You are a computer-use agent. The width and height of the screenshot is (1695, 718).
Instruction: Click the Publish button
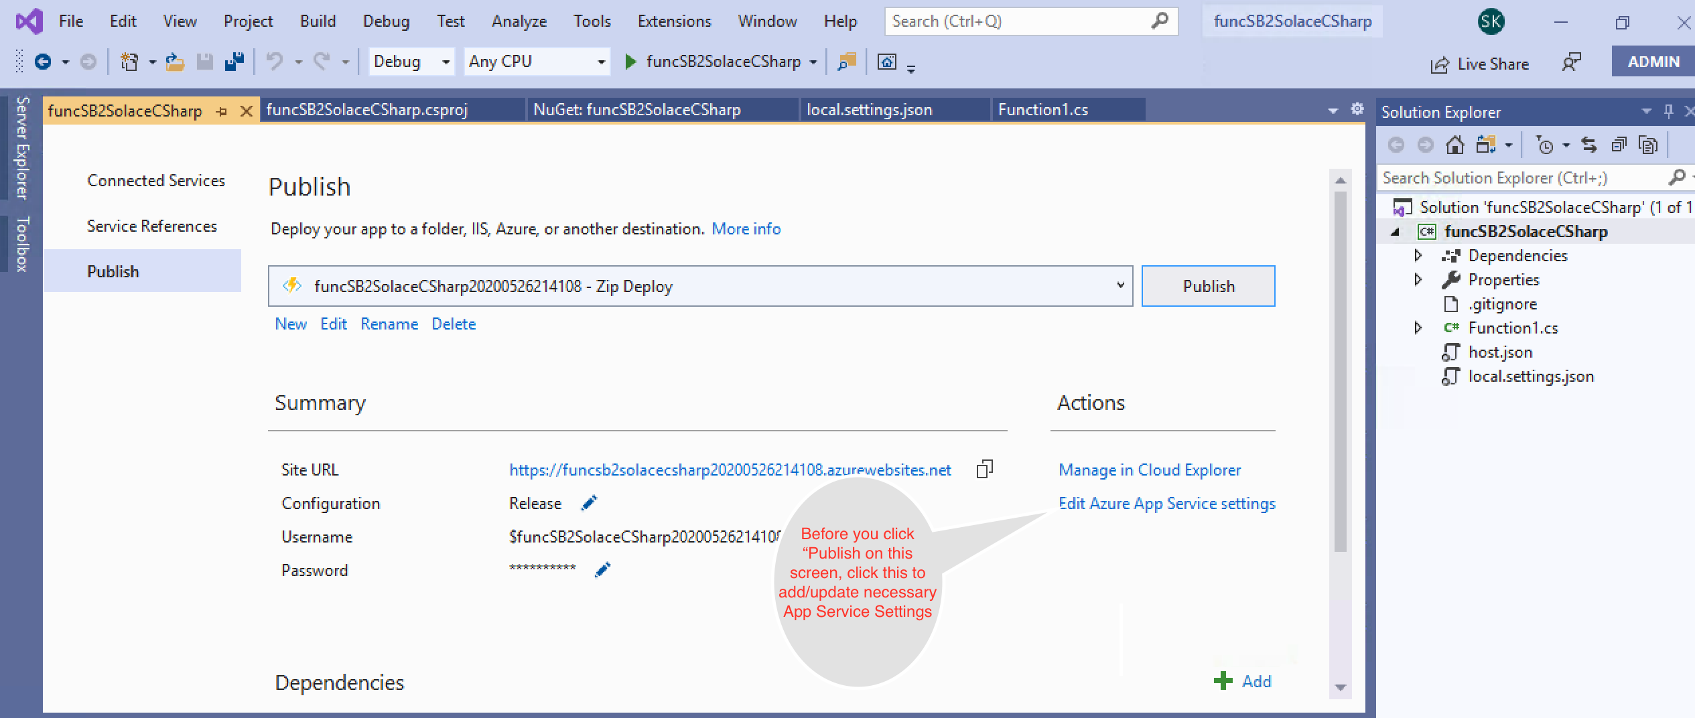click(x=1208, y=286)
